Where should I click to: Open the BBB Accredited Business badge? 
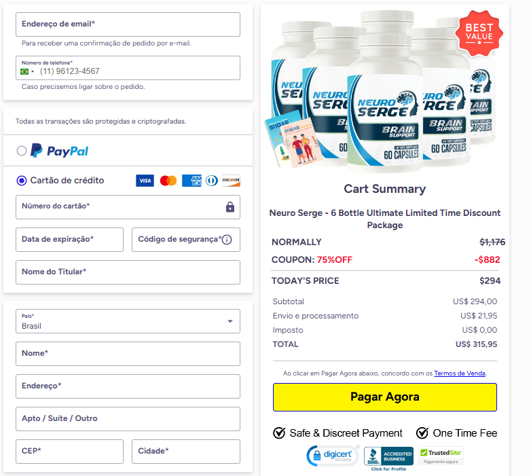pos(388,458)
